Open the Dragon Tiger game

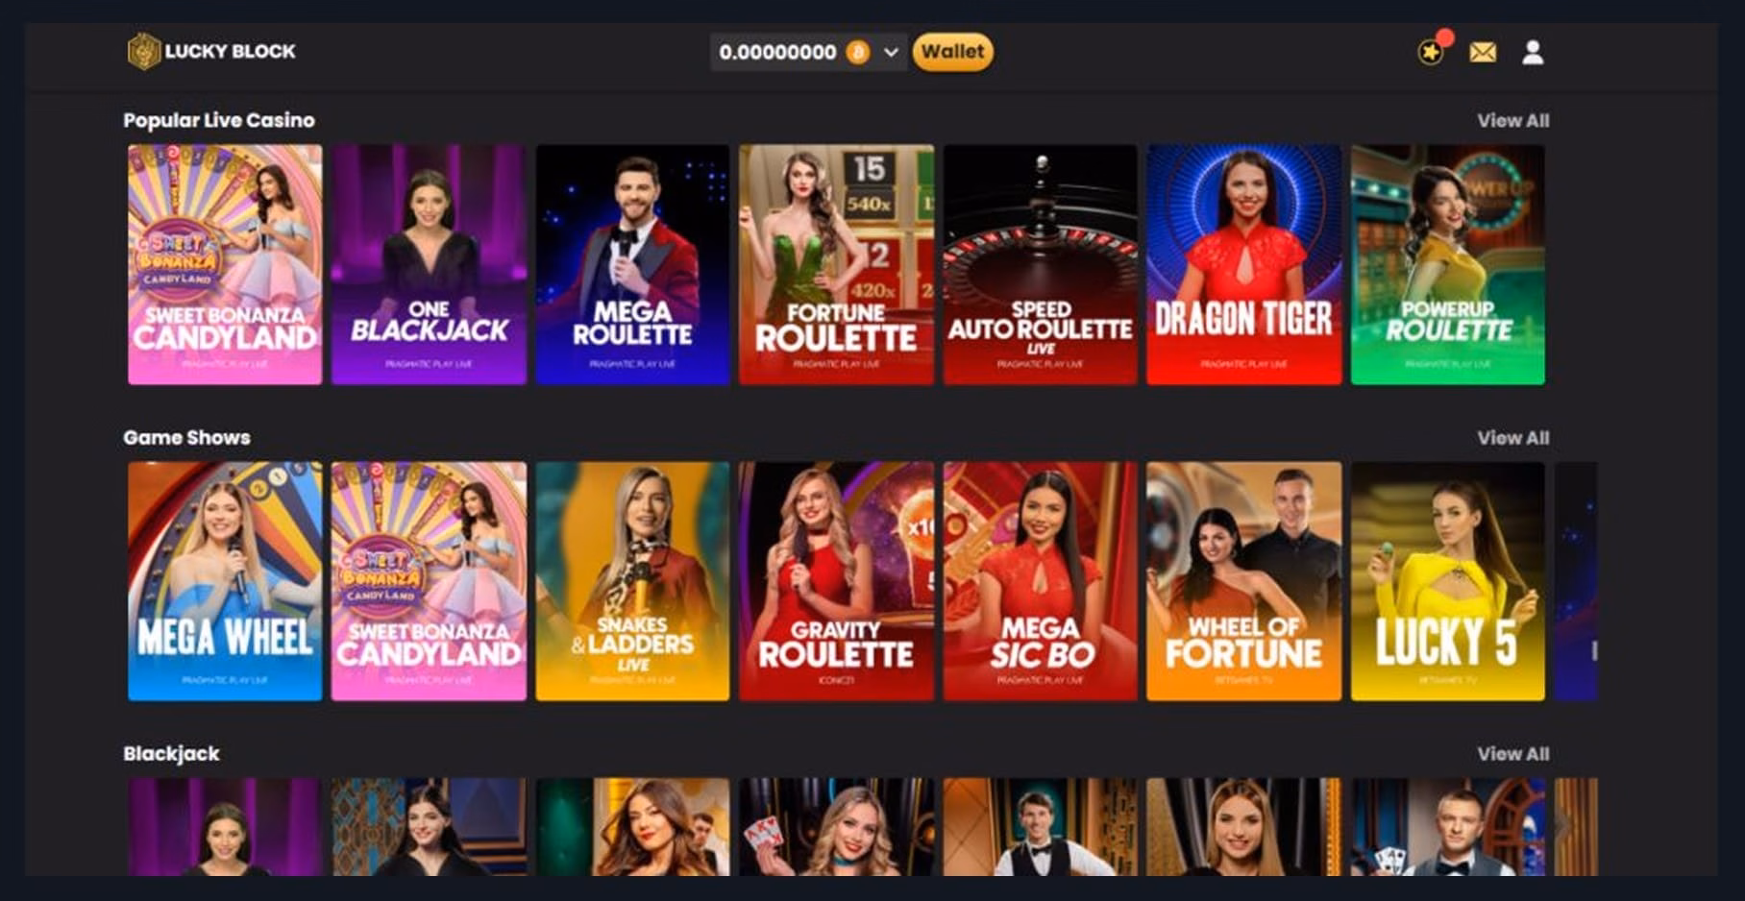tap(1243, 265)
